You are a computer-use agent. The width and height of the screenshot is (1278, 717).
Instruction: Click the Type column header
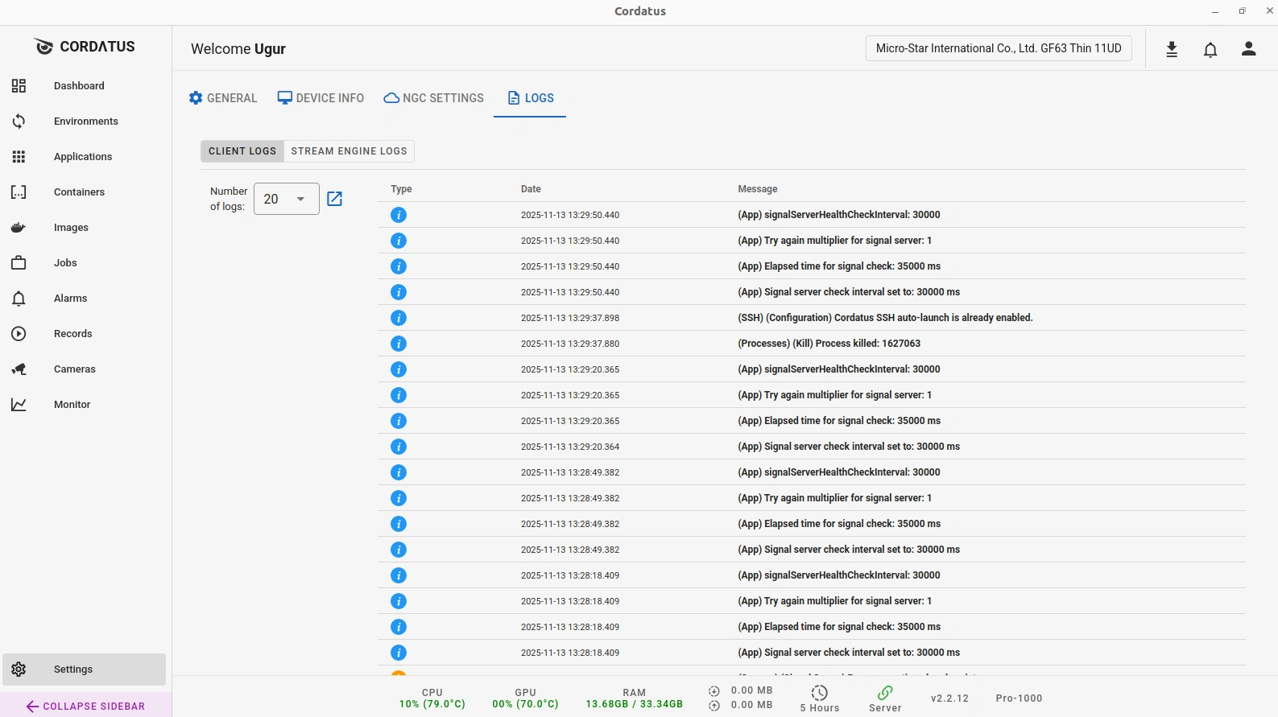tap(401, 189)
